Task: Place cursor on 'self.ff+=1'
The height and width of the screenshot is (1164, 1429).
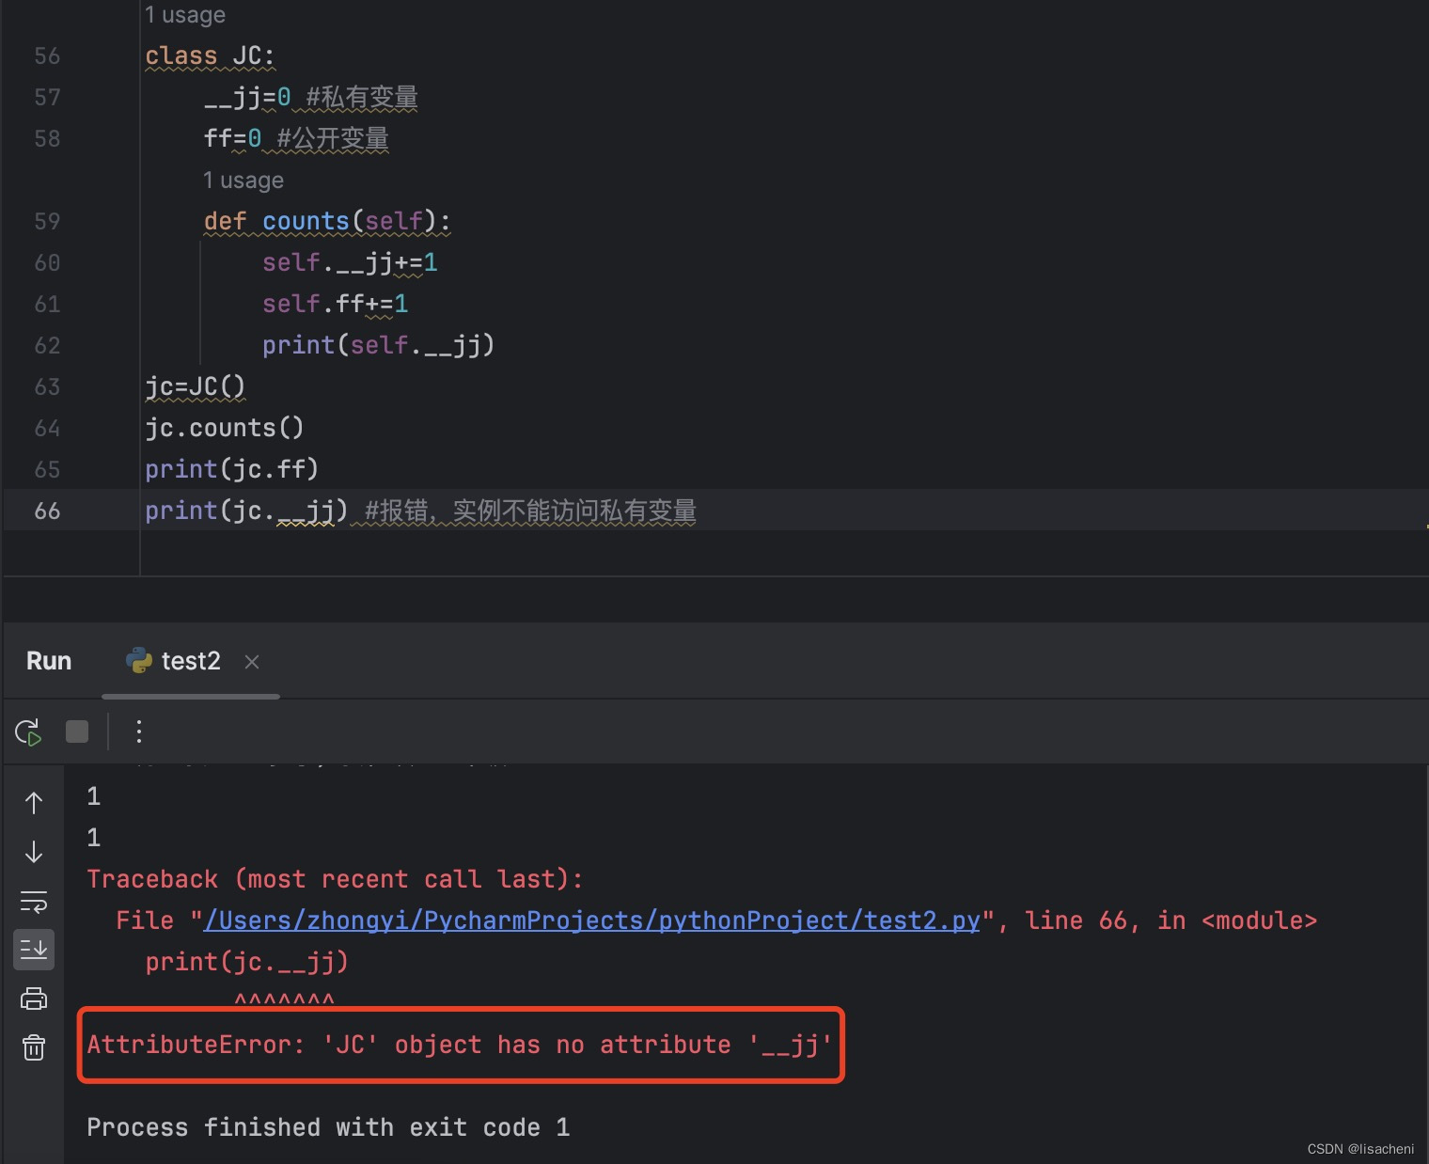Action: (335, 305)
